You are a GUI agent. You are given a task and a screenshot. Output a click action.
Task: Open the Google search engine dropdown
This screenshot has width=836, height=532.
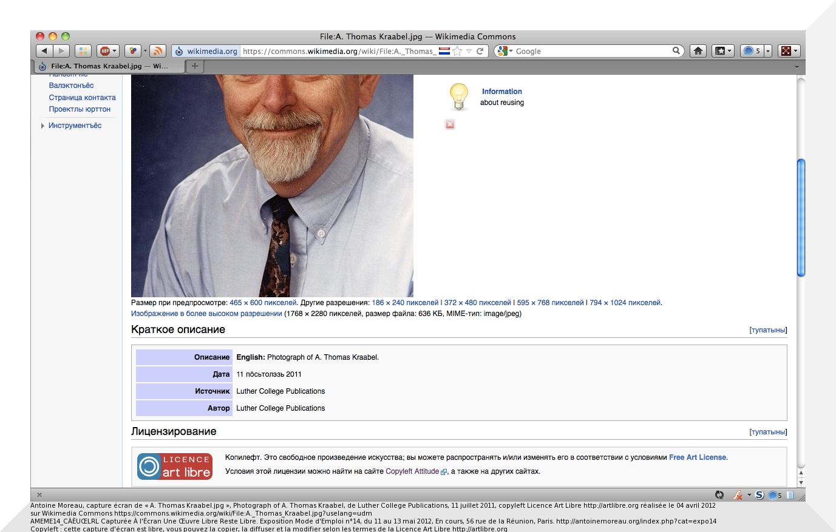coord(503,51)
